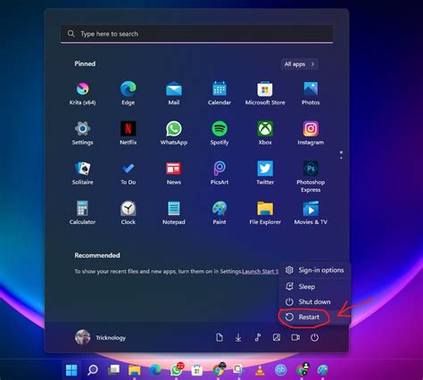Open Twitter

(x=265, y=173)
